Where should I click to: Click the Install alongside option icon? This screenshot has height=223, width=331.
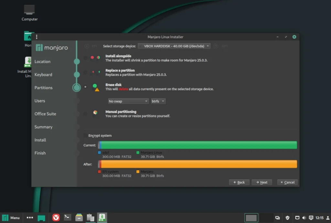click(95, 57)
